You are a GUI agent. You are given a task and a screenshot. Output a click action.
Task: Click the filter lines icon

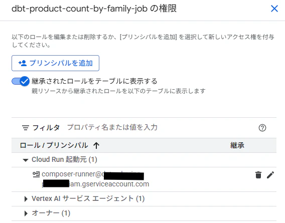pos(26,128)
